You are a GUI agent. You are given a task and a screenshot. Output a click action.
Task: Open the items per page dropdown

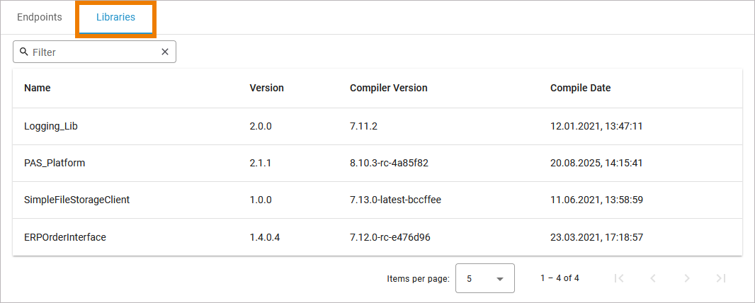484,278
